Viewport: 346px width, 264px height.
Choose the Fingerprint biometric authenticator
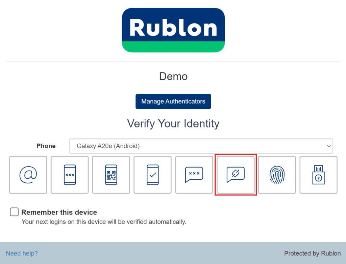[x=277, y=175]
